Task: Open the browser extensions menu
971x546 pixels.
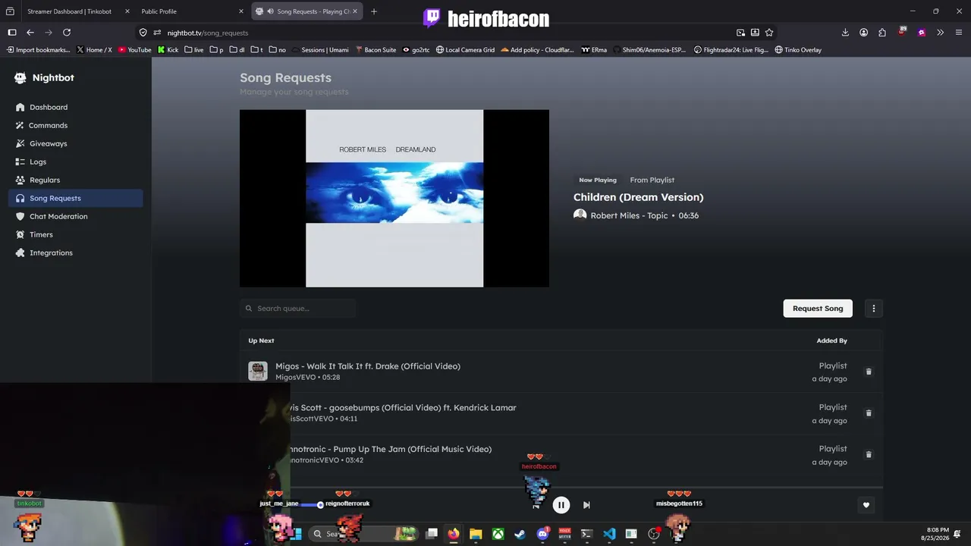Action: pyautogui.click(x=882, y=33)
